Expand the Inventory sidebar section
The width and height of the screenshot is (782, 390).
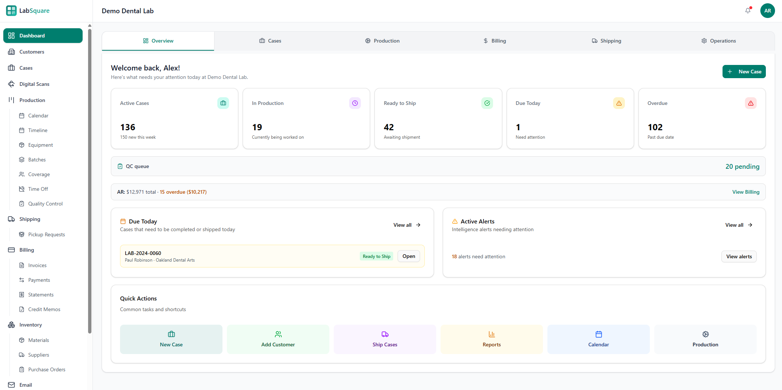coord(30,325)
